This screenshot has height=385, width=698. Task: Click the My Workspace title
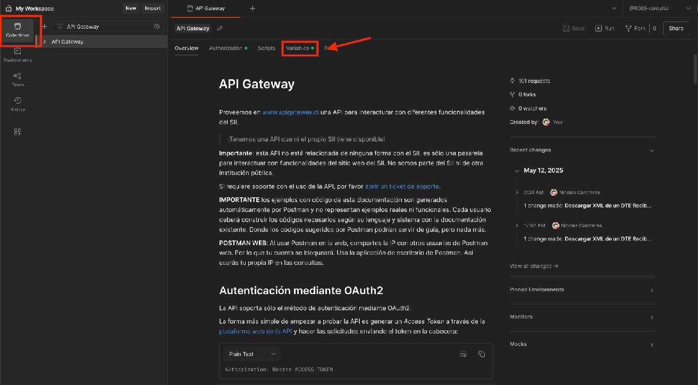click(x=34, y=9)
